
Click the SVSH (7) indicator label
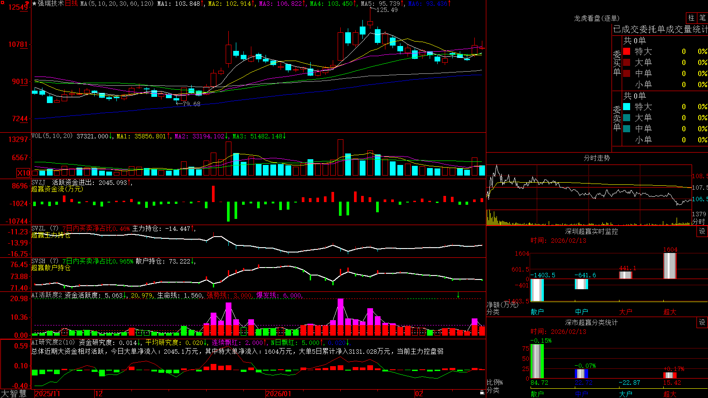(45, 261)
